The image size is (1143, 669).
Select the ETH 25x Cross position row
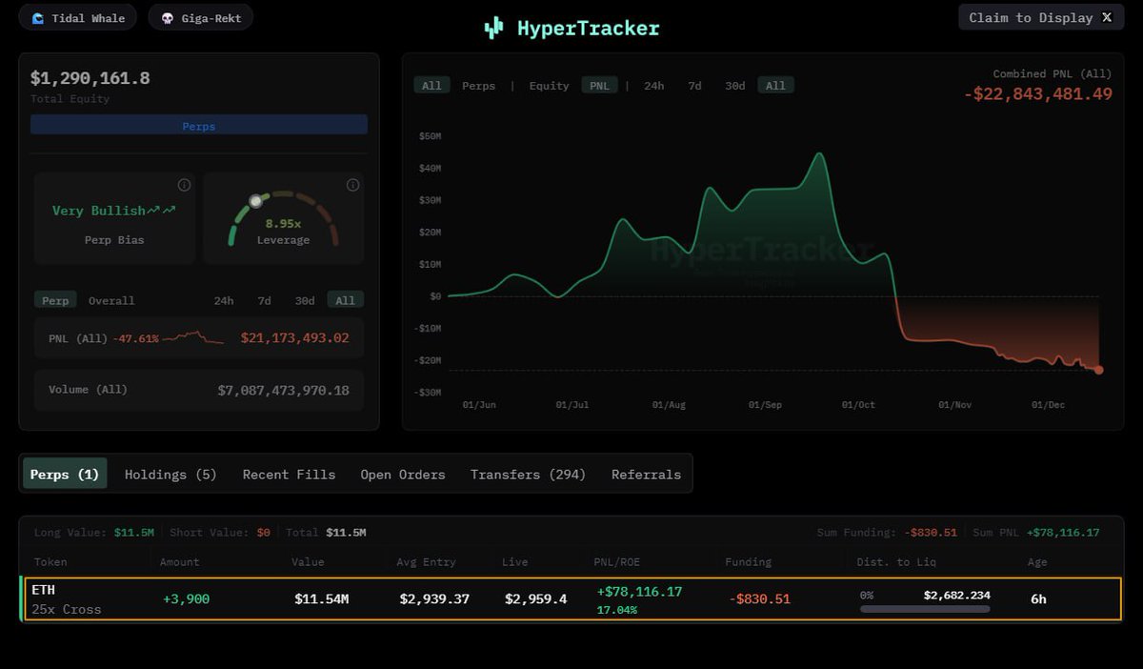pos(571,598)
